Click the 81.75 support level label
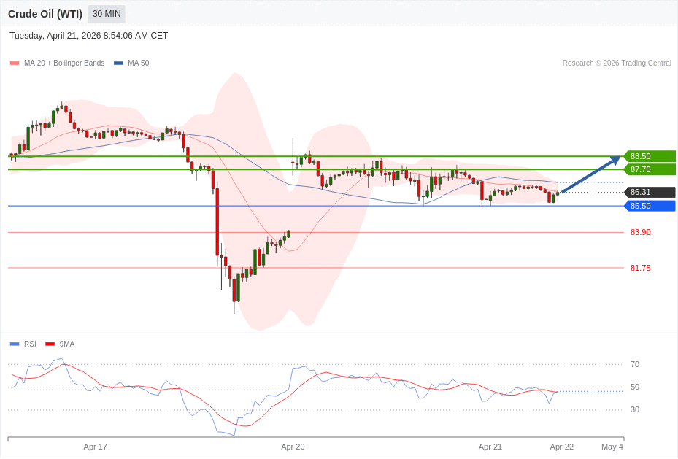 click(640, 268)
